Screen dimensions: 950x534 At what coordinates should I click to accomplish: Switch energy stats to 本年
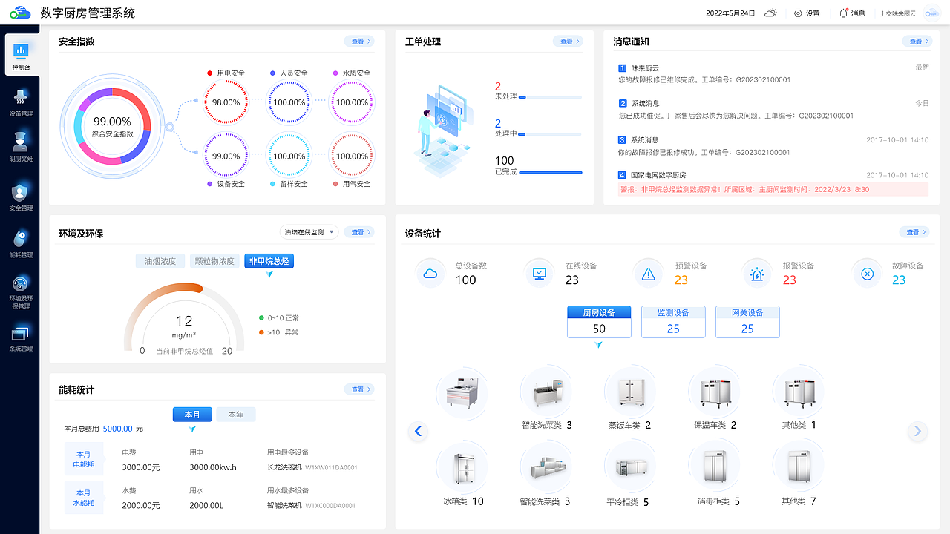click(x=236, y=415)
